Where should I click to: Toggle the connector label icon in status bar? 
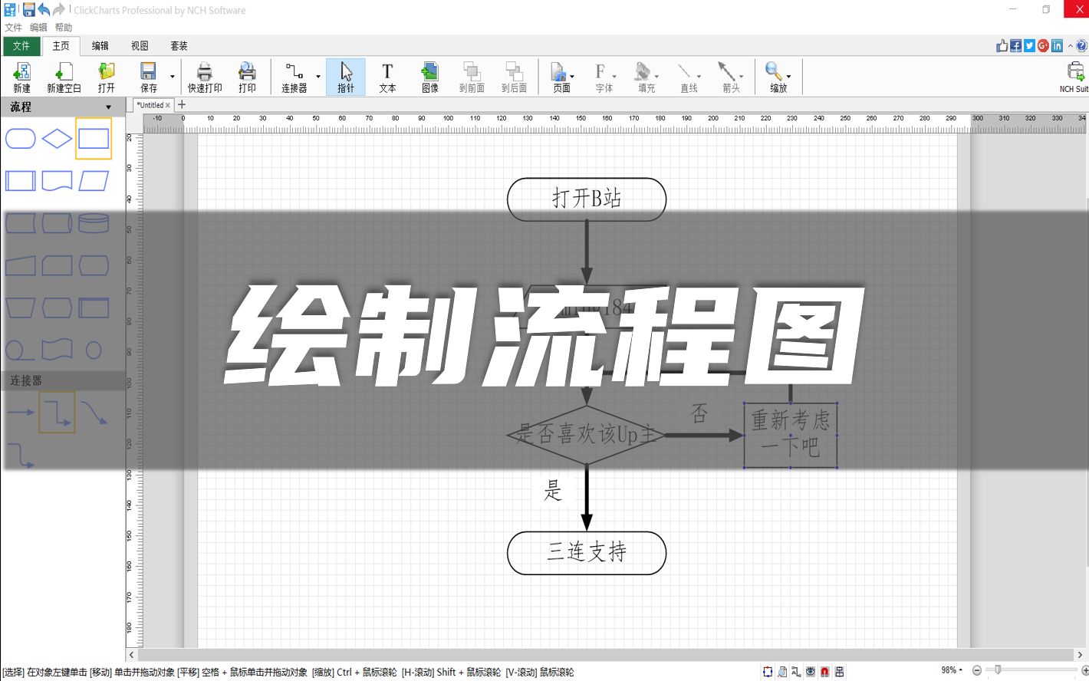click(x=796, y=672)
